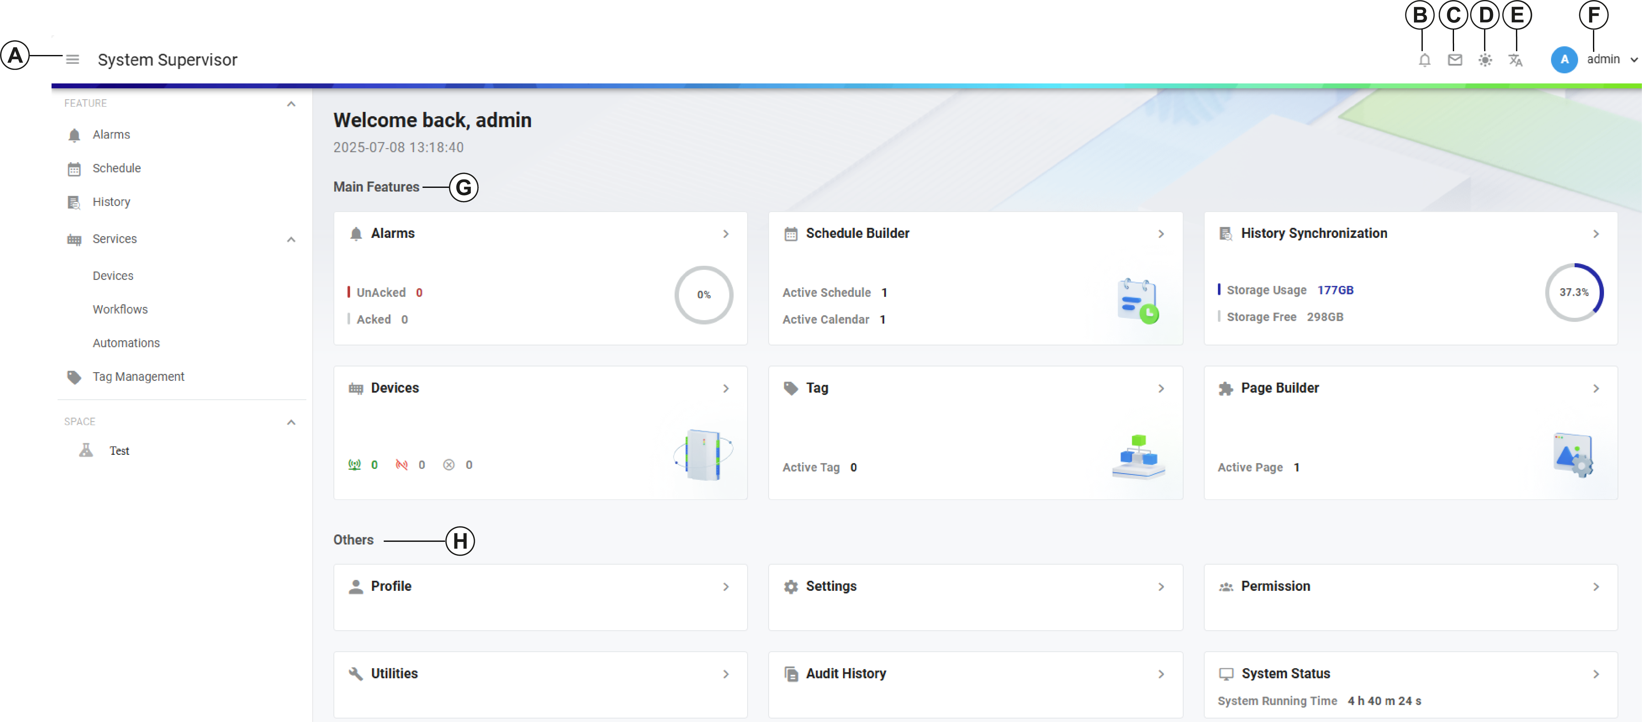Click the Page Builder puzzle icon
The height and width of the screenshot is (722, 1642).
(1225, 388)
